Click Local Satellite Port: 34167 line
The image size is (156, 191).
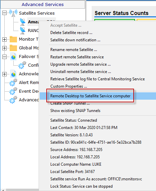(x=73, y=172)
